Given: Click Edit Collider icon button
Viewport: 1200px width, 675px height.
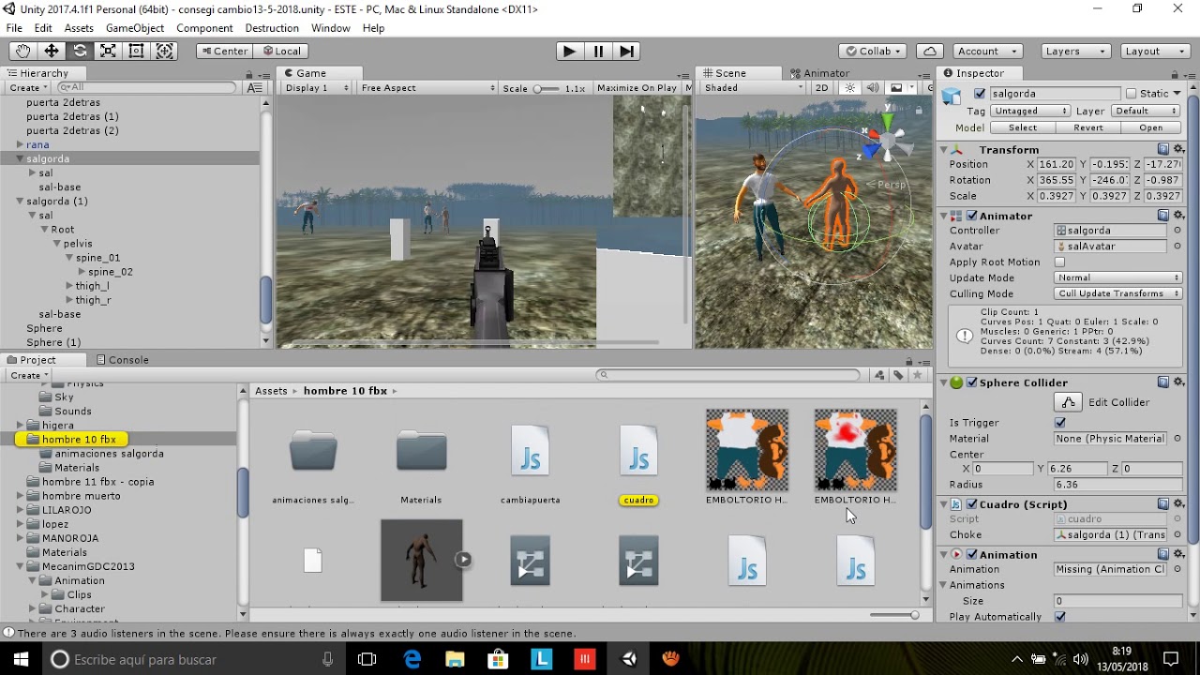Looking at the screenshot, I should 1068,402.
